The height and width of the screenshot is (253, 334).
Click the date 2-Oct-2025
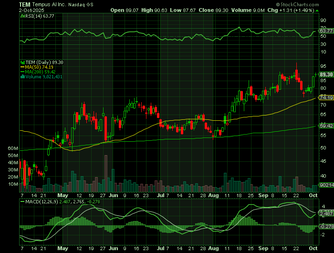pos(31,10)
